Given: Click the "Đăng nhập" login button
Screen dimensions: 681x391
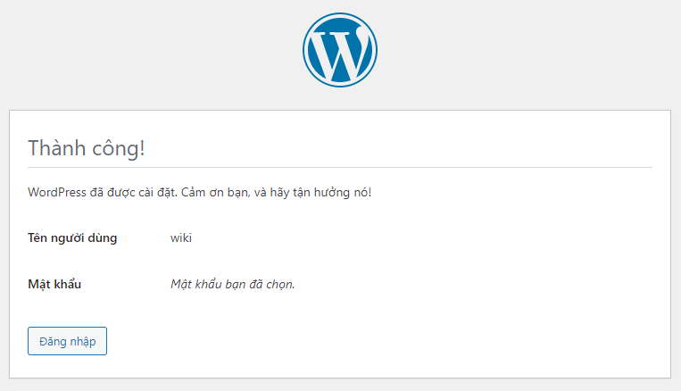Looking at the screenshot, I should 67,341.
